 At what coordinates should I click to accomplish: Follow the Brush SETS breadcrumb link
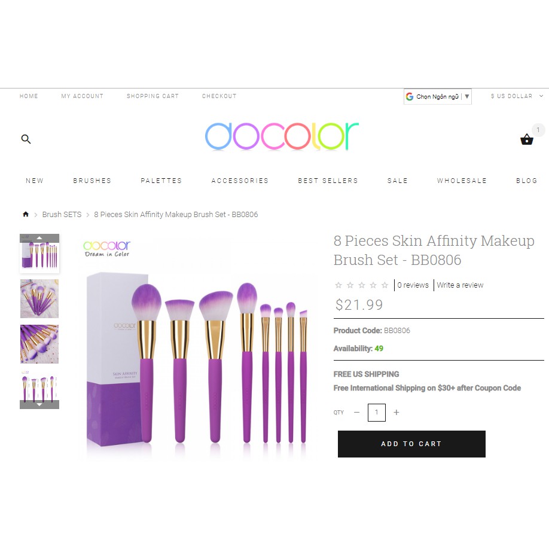pyautogui.click(x=62, y=214)
